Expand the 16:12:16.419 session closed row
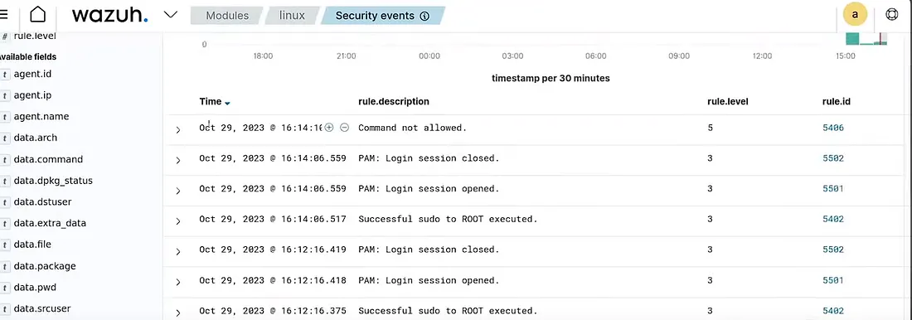Image resolution: width=912 pixels, height=320 pixels. click(178, 252)
